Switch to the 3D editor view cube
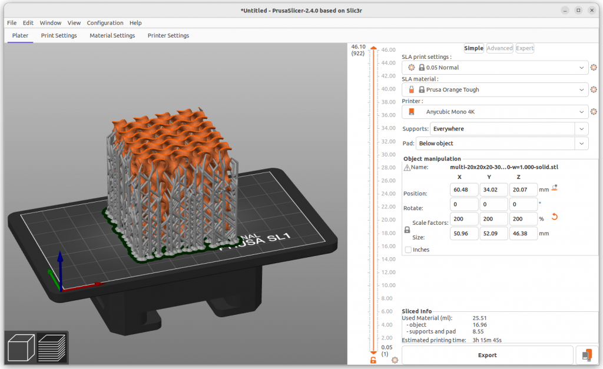 click(21, 347)
